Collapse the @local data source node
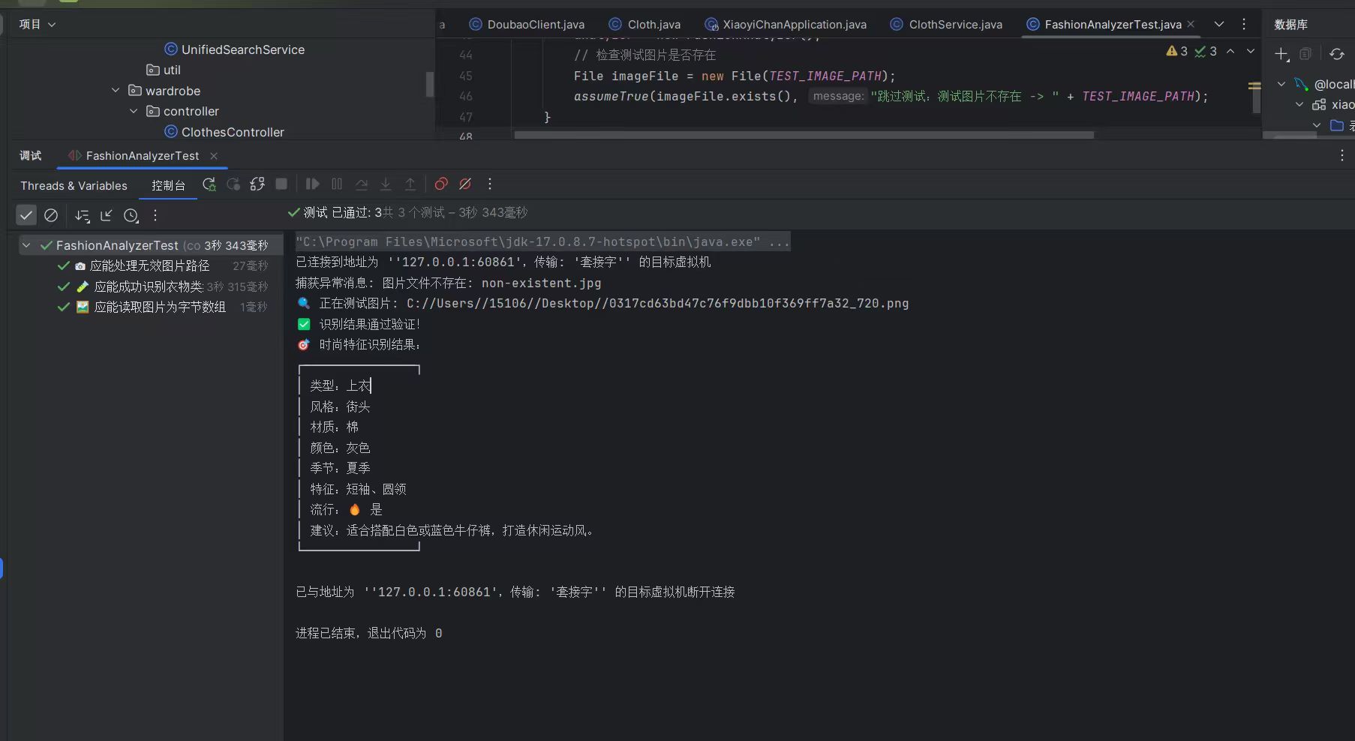1355x741 pixels. 1281,84
